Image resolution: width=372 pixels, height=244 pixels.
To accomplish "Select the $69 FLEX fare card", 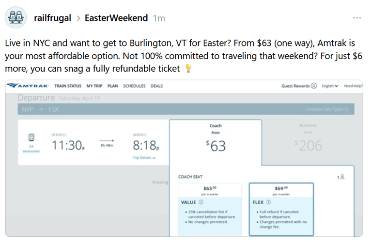I will coord(281,209).
